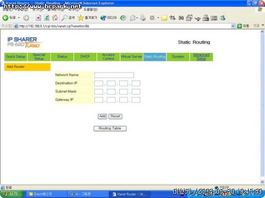Screen dimensions: 265x198
Task: Open the Back button history dropdown arrow
Action: pos(19,18)
